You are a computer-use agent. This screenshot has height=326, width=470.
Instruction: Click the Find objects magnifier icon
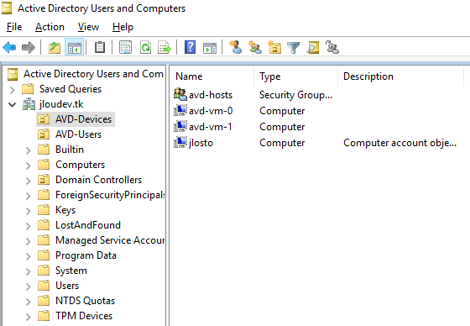(312, 47)
